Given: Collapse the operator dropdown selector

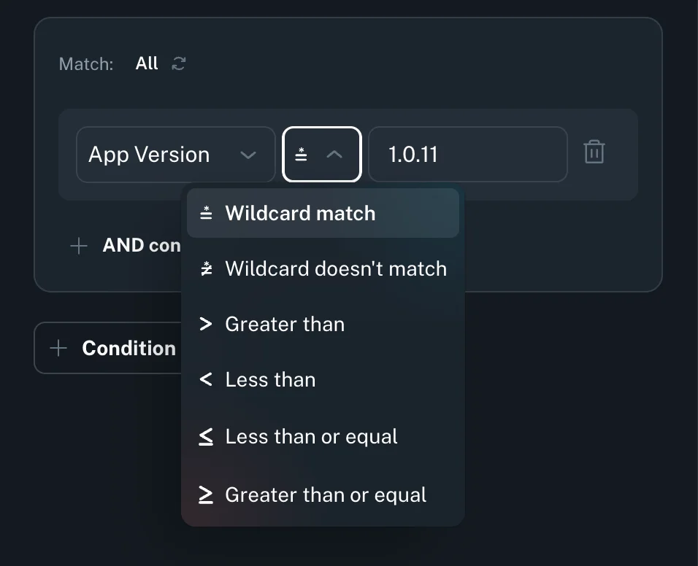Looking at the screenshot, I should [322, 155].
